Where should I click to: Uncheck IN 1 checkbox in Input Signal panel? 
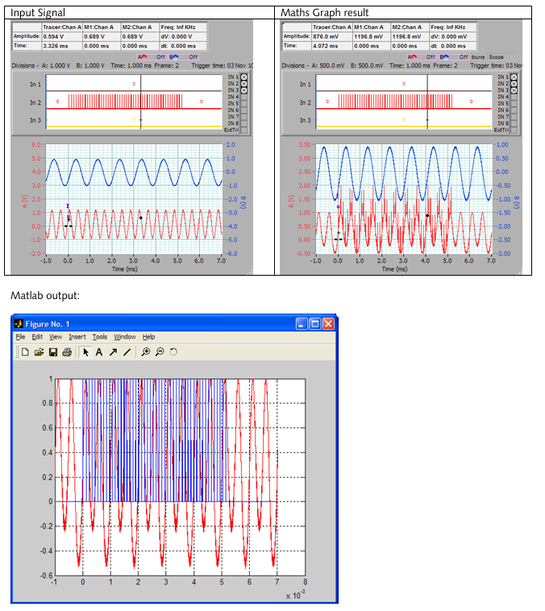pos(245,77)
